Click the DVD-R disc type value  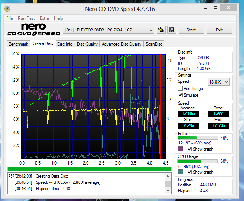203,58
